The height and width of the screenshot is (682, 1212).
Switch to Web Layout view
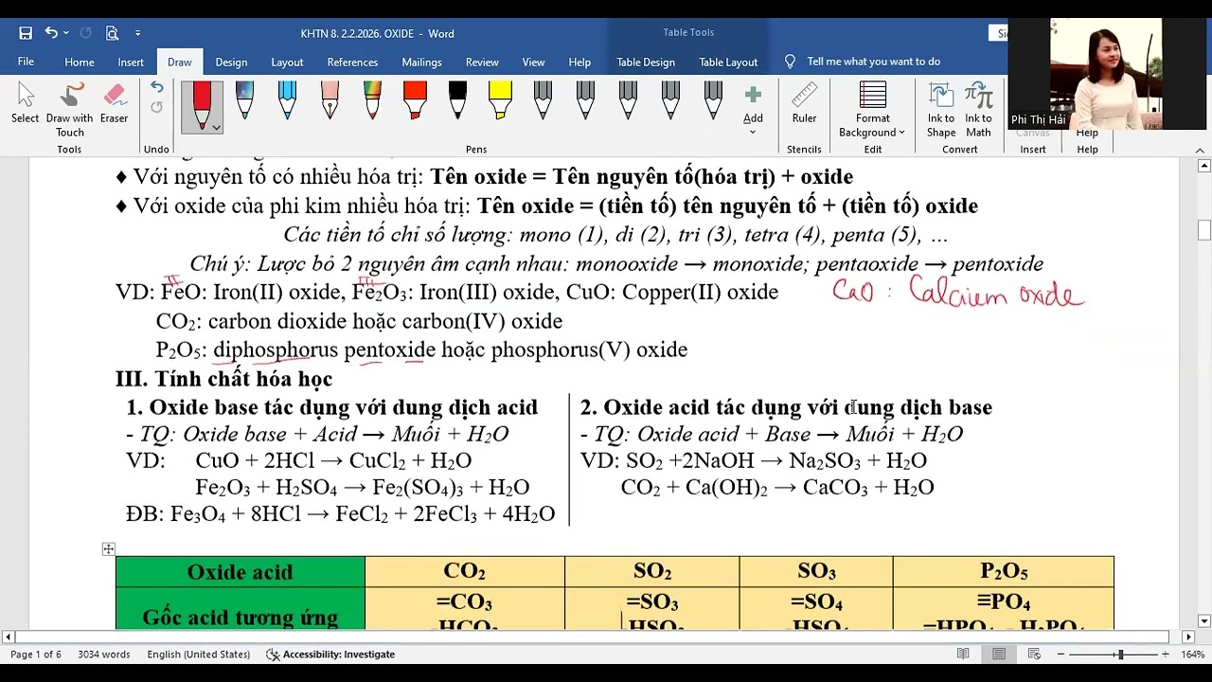[x=1034, y=655]
